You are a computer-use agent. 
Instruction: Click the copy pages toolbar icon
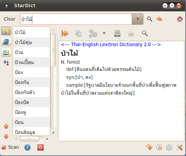[79, 33]
